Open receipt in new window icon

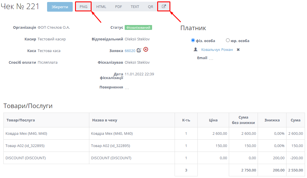(164, 7)
